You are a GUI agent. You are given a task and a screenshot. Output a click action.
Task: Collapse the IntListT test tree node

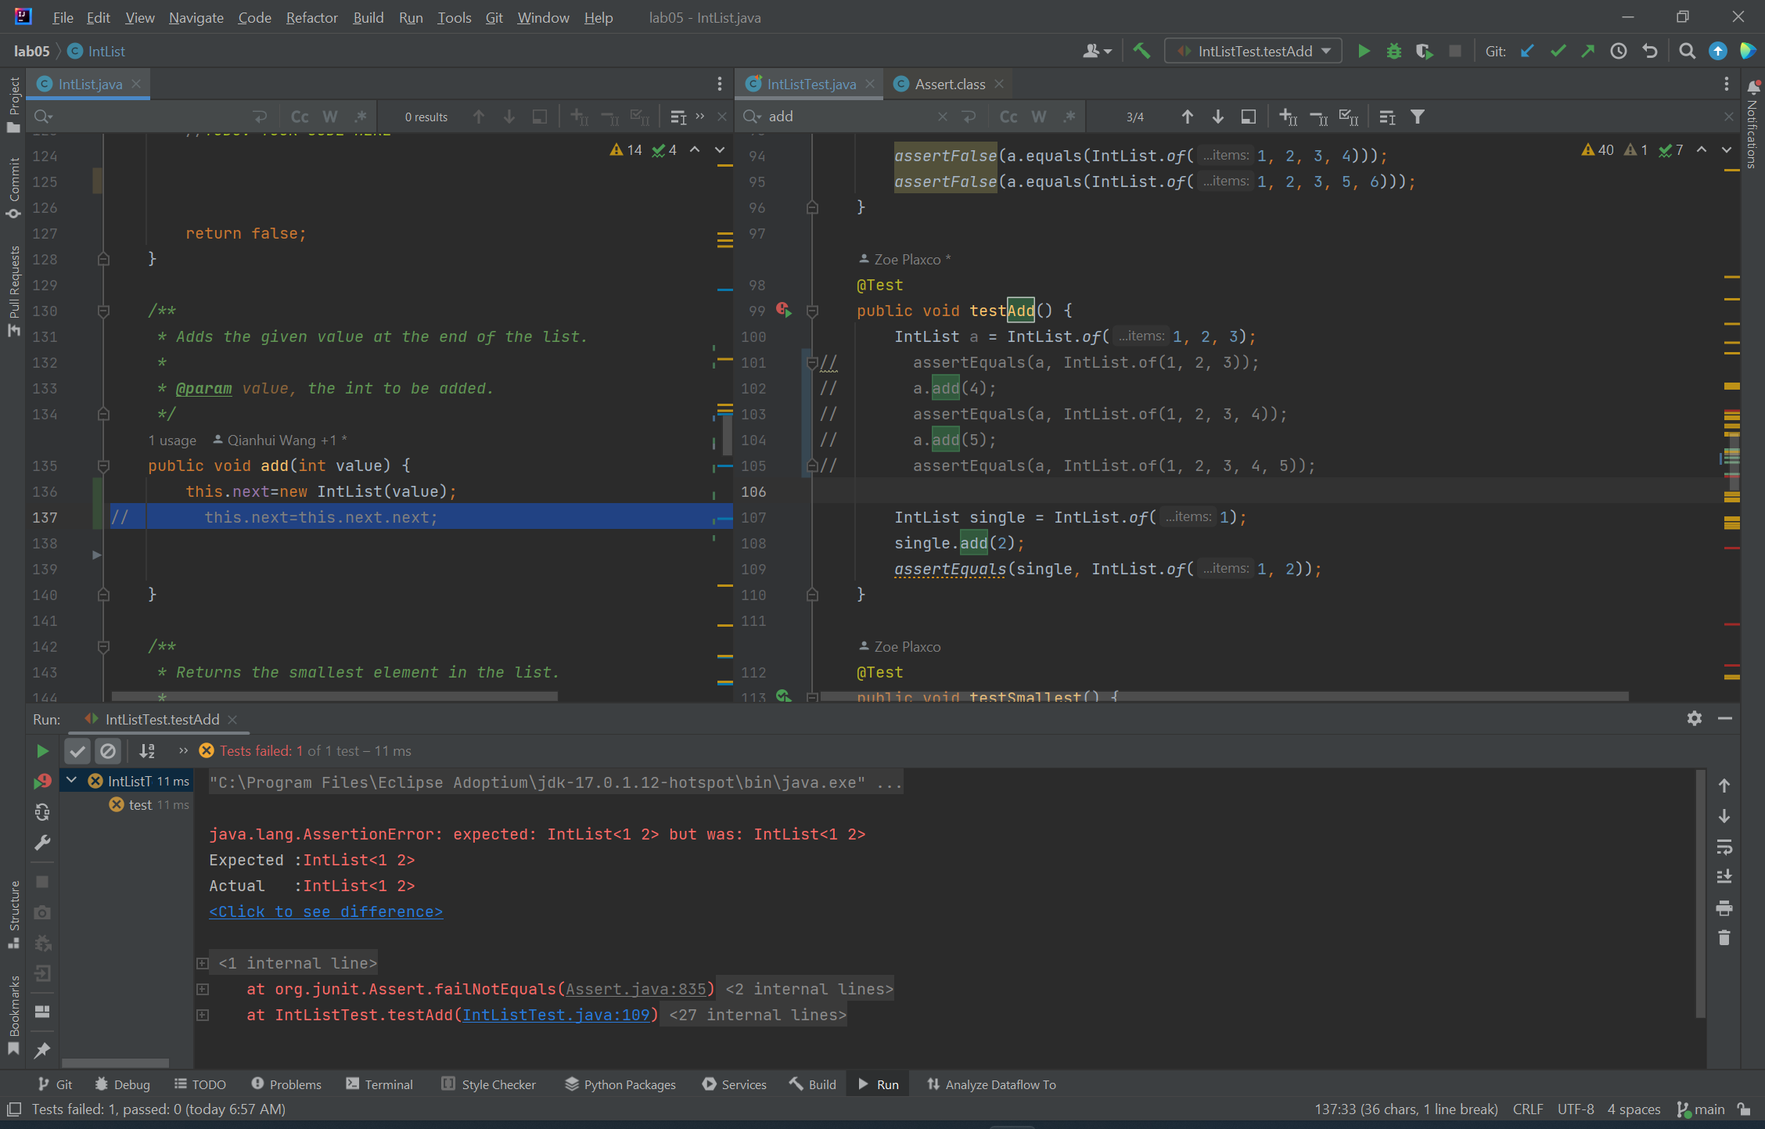coord(72,781)
